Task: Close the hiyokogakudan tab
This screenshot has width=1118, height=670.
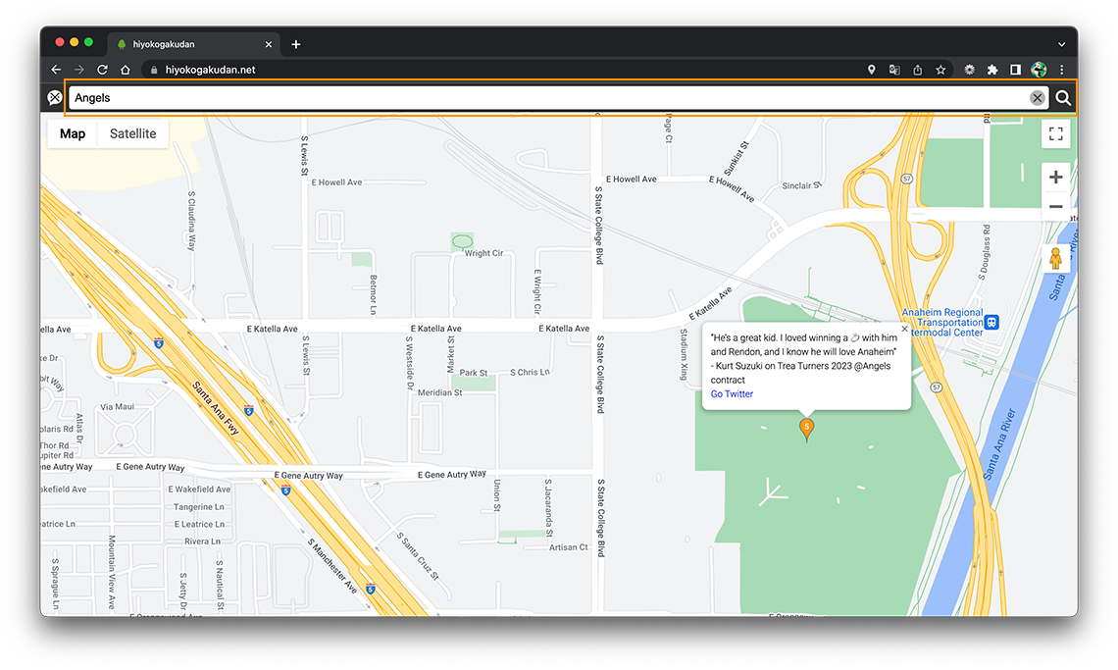Action: click(269, 44)
